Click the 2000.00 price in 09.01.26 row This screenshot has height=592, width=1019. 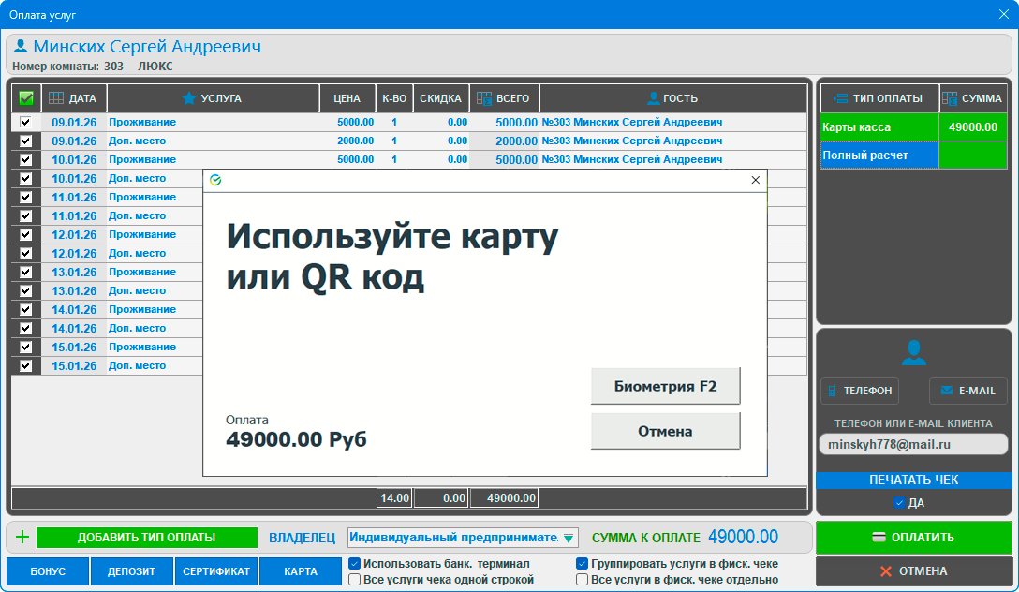point(356,141)
